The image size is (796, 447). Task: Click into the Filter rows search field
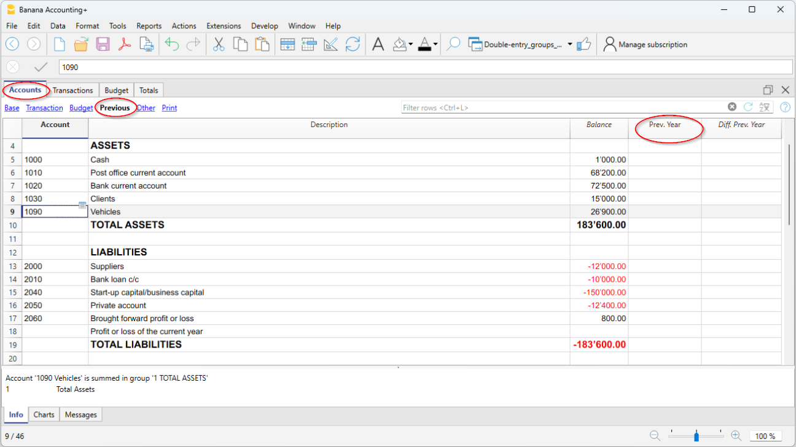coord(562,107)
